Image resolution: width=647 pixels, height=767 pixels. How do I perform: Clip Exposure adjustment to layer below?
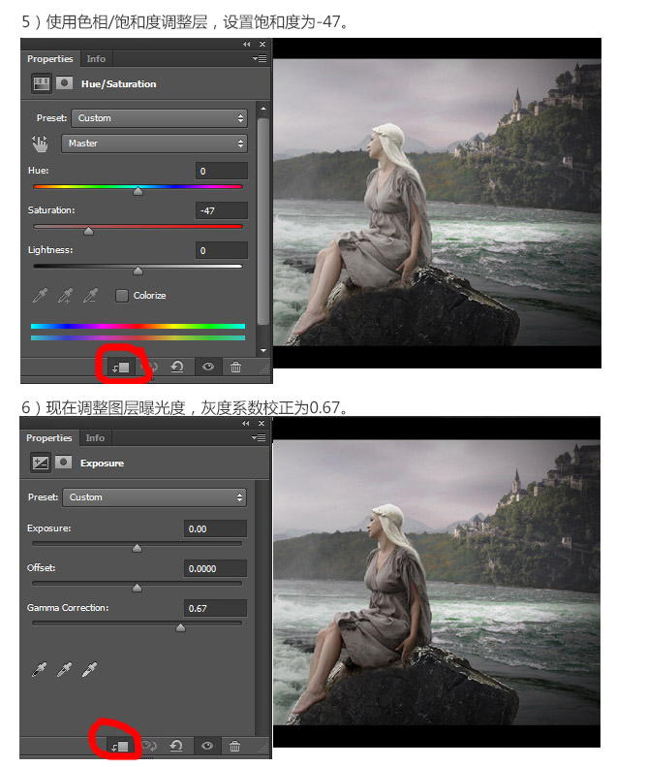[119, 746]
